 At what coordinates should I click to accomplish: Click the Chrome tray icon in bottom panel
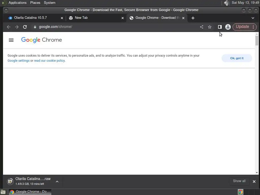240,192
